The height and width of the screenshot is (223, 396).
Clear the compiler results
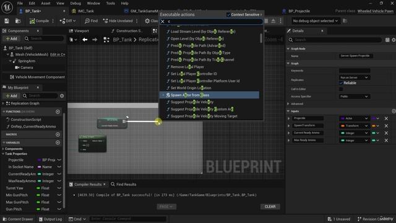(270, 206)
